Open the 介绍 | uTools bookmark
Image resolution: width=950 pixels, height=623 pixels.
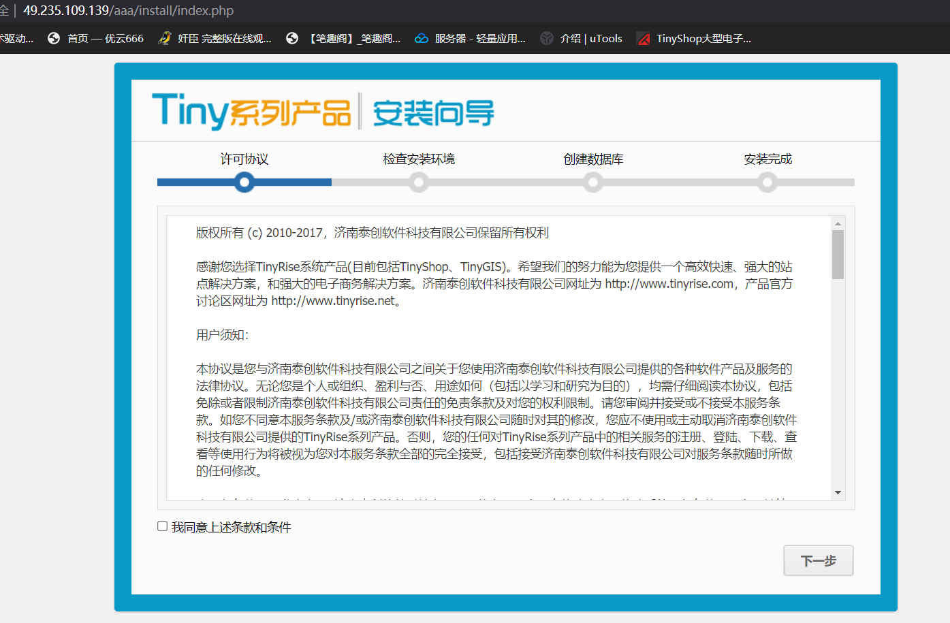(x=582, y=39)
